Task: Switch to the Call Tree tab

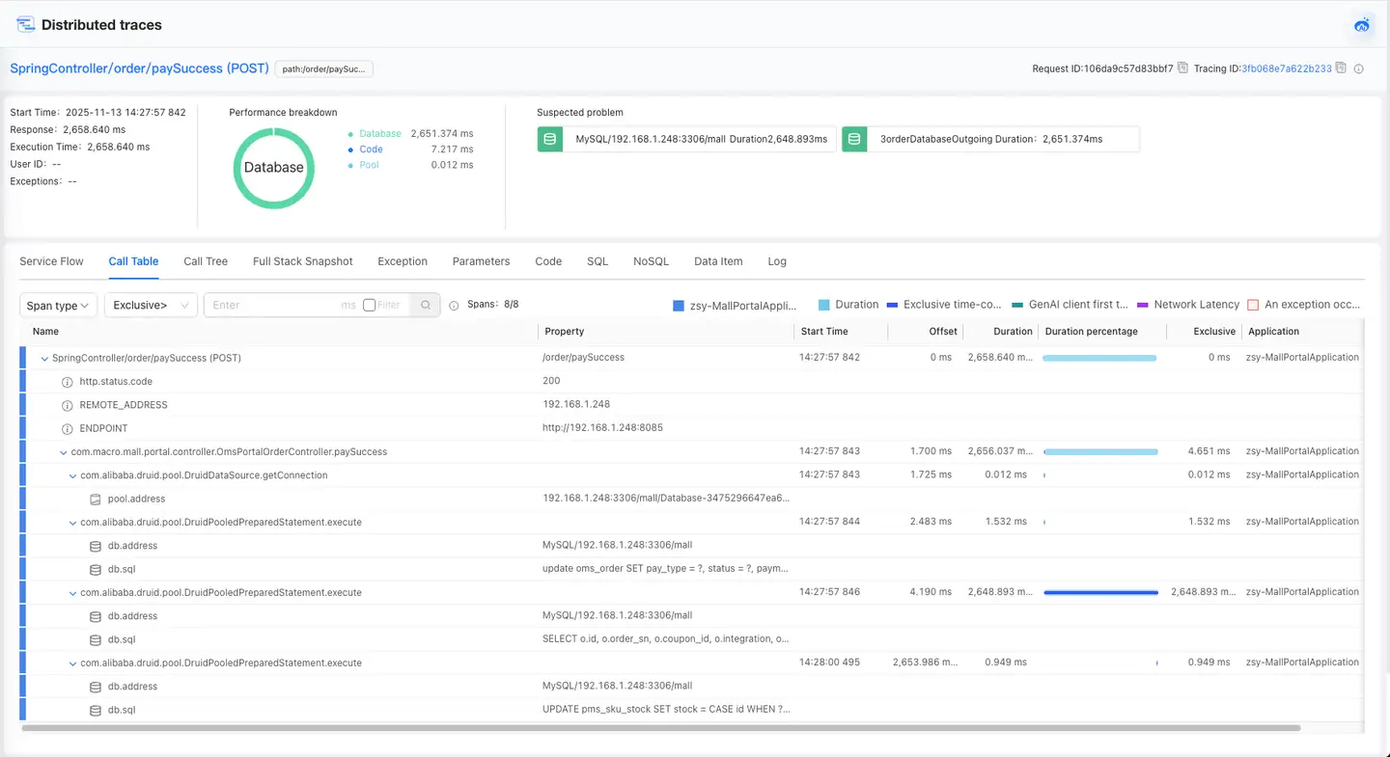Action: (206, 261)
